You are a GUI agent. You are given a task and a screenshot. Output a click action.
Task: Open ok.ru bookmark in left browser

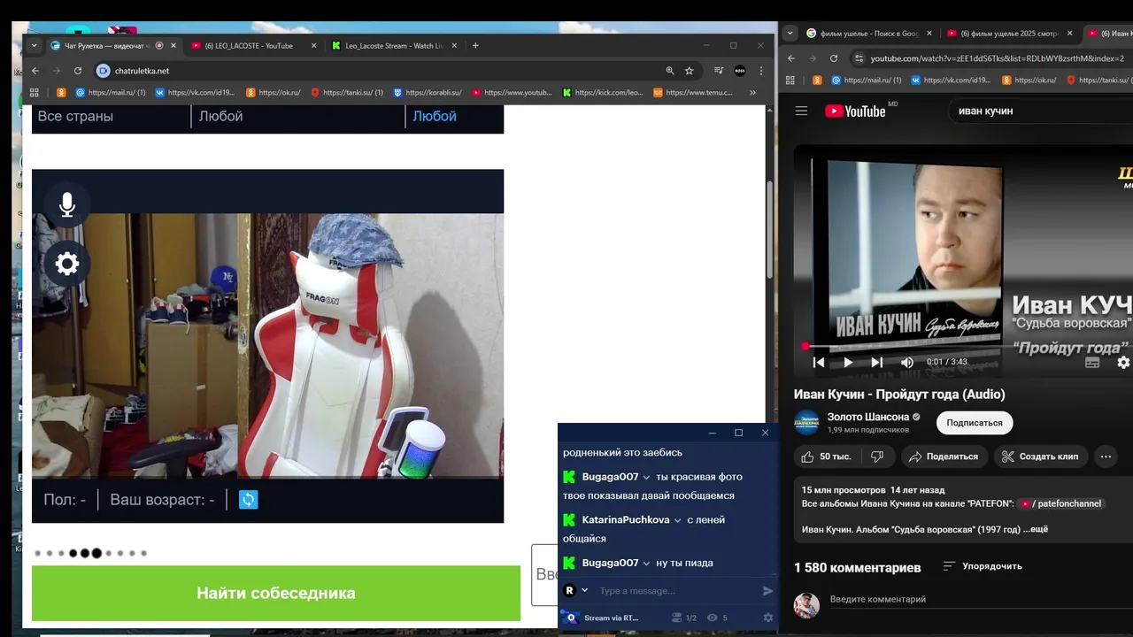coord(273,92)
